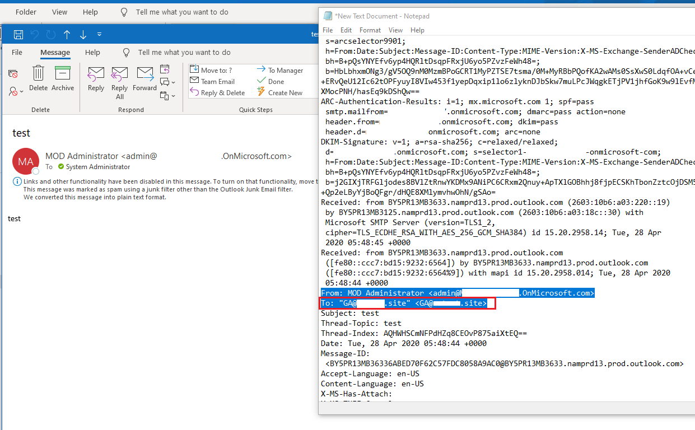Forward the message
This screenshot has height=430, width=695.
click(x=144, y=78)
